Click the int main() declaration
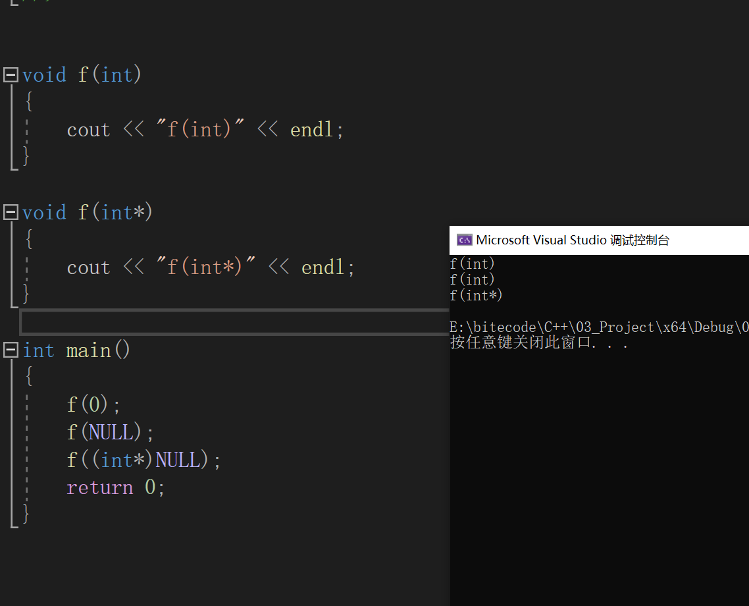 coord(76,350)
